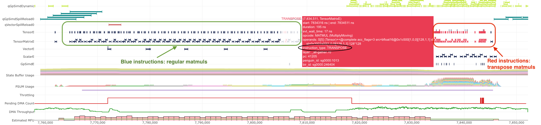The image size is (541, 125).
Task: Click the Estimated MFU row label
Action: [23, 120]
